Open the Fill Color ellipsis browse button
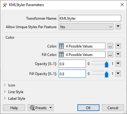Screen dimensions: 127x114 pyautogui.click(x=110, y=54)
